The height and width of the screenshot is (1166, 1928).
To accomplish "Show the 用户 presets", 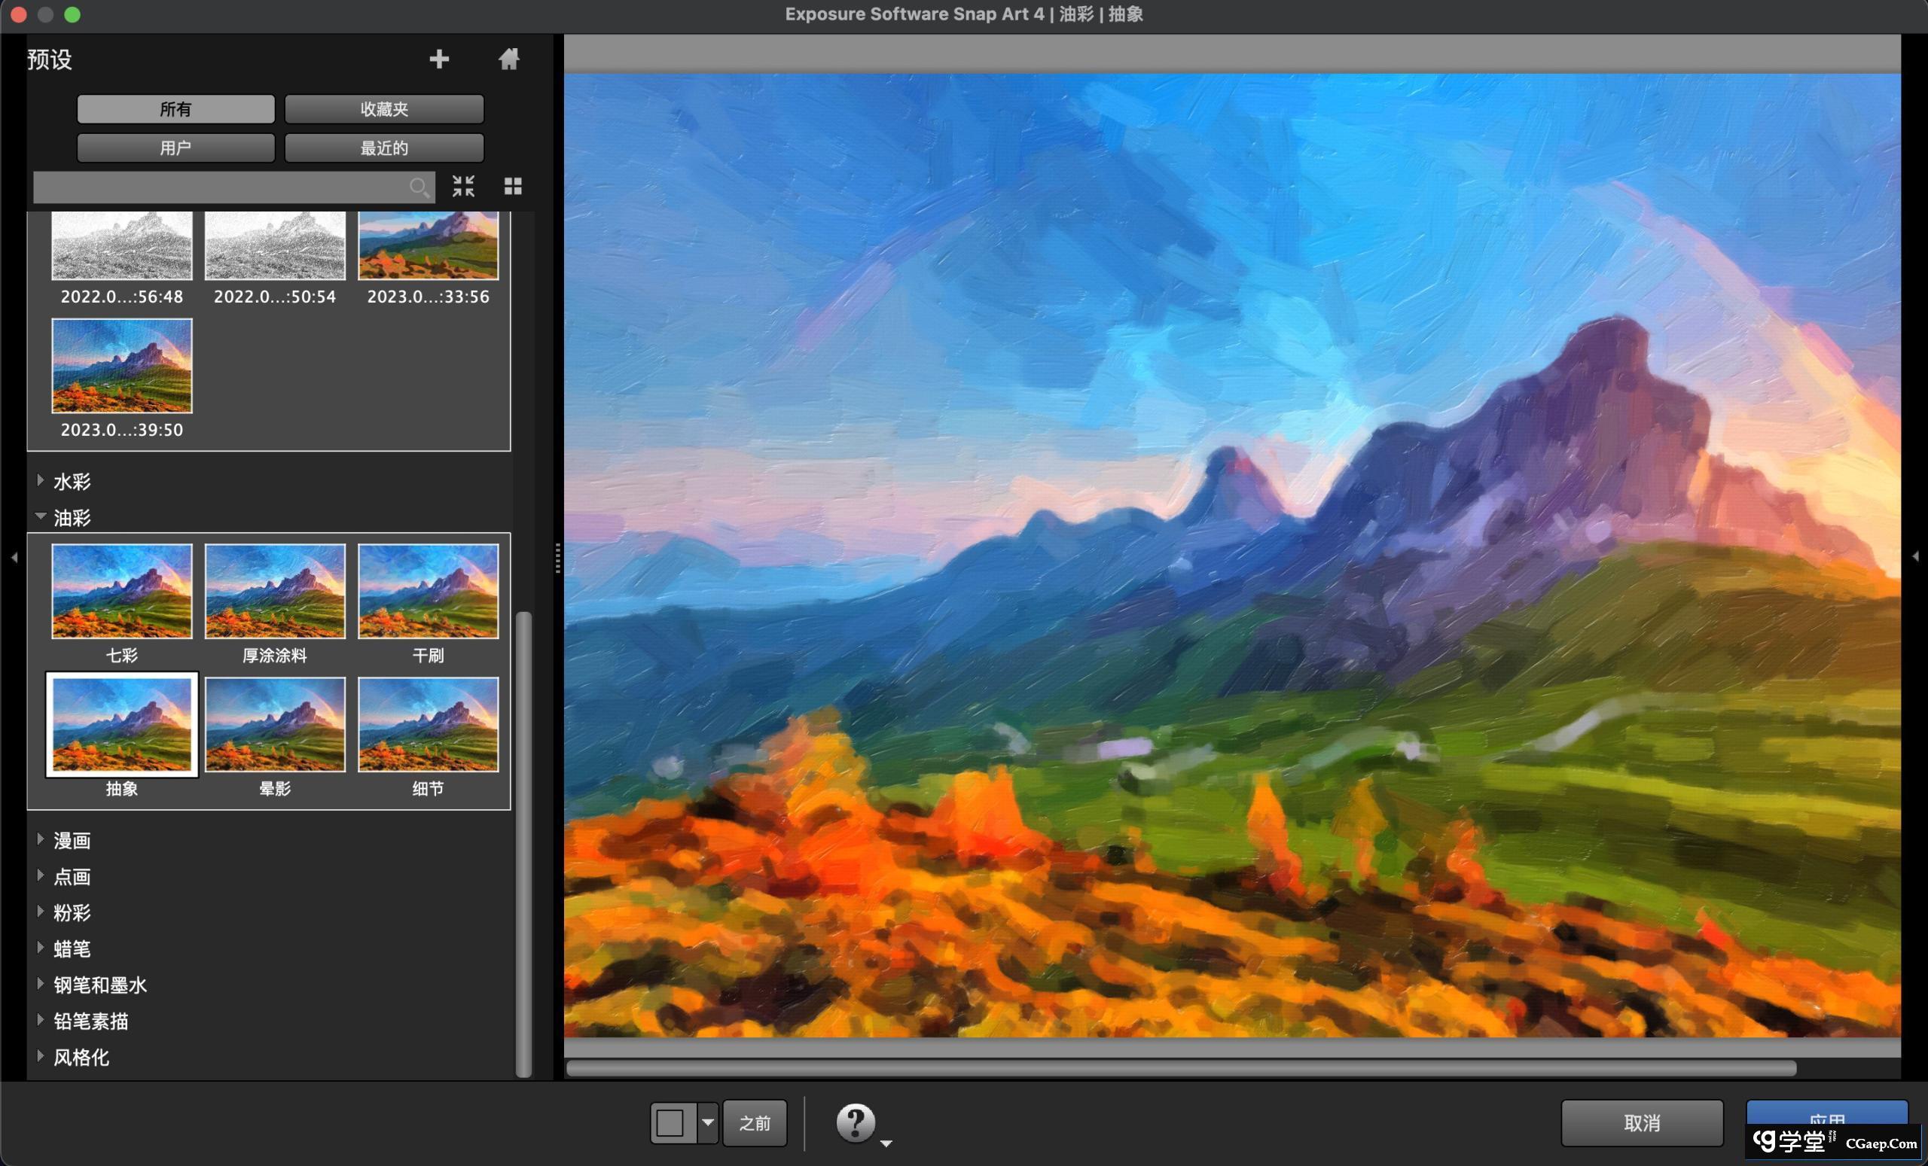I will coord(175,148).
